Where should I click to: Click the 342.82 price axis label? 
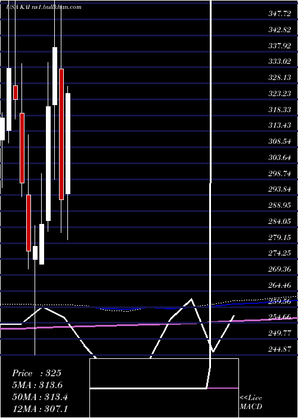coord(280,30)
